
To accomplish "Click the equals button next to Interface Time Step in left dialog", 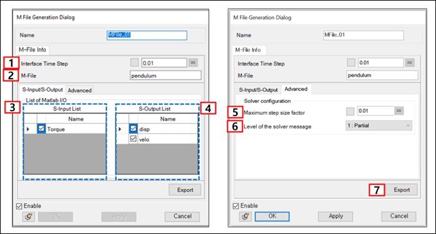I will (x=193, y=62).
